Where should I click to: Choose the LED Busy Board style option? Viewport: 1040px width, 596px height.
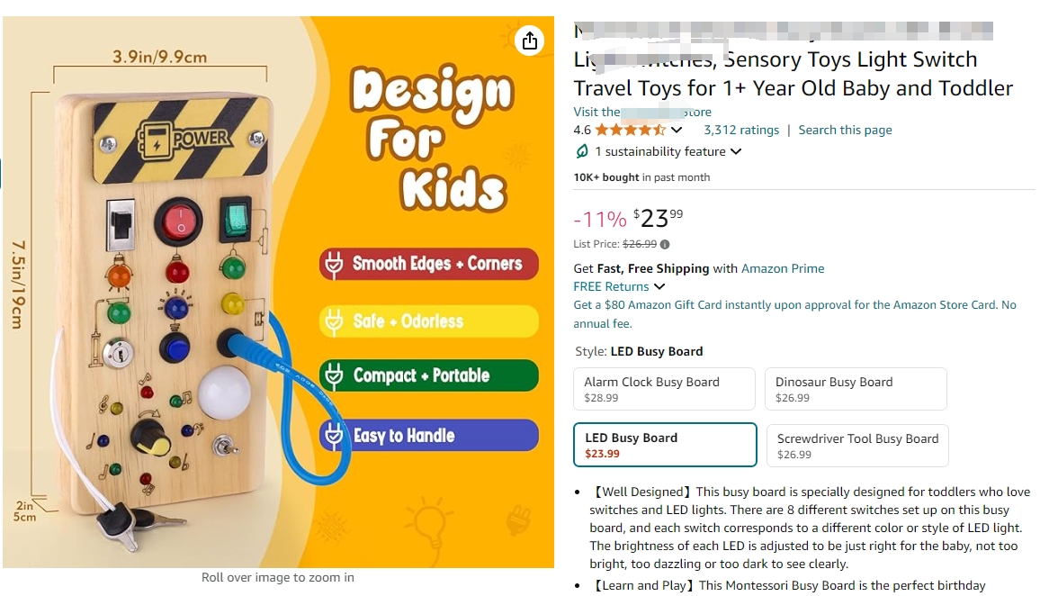(x=665, y=445)
